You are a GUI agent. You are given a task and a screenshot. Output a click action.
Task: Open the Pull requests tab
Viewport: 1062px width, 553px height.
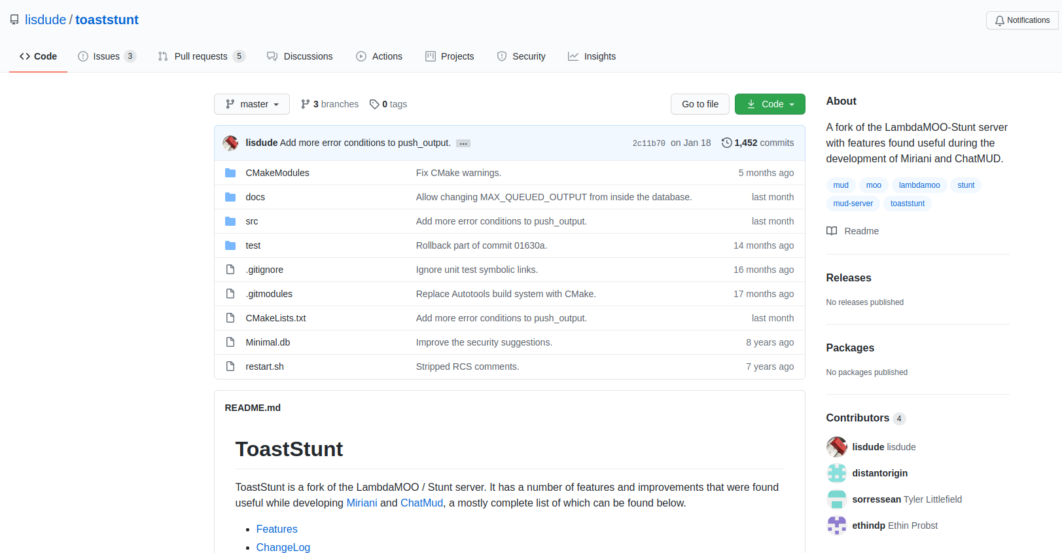point(202,56)
